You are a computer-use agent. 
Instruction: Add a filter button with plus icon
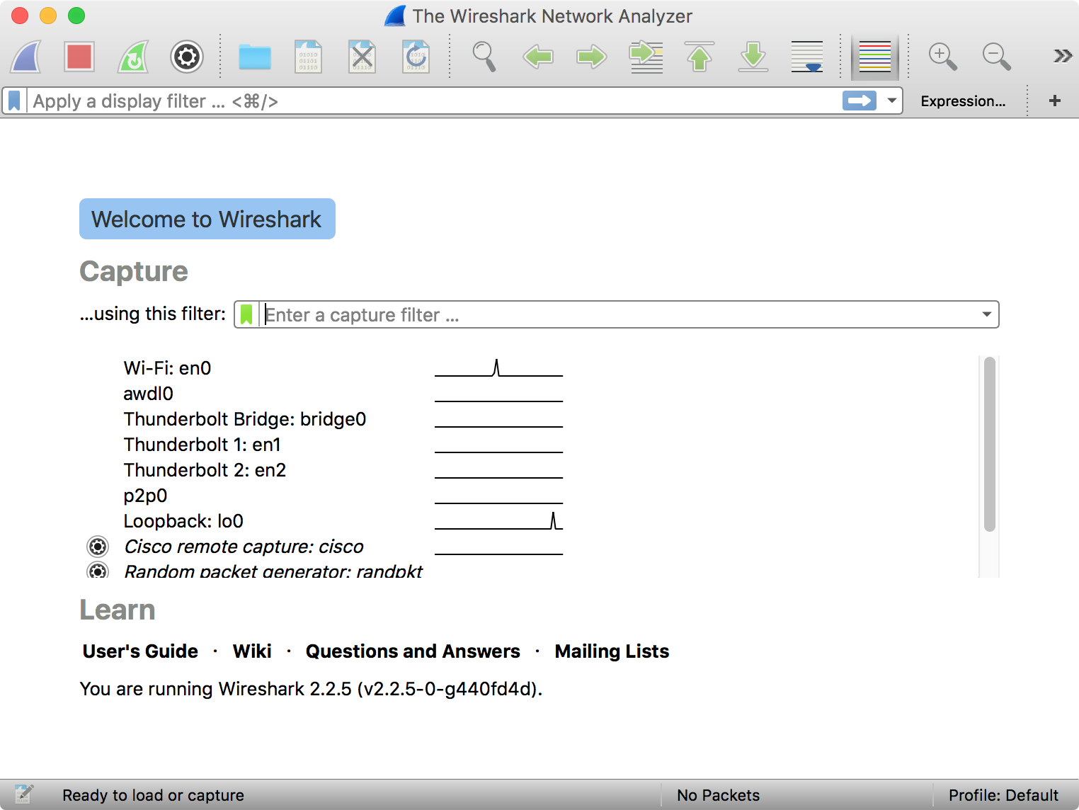click(1055, 101)
